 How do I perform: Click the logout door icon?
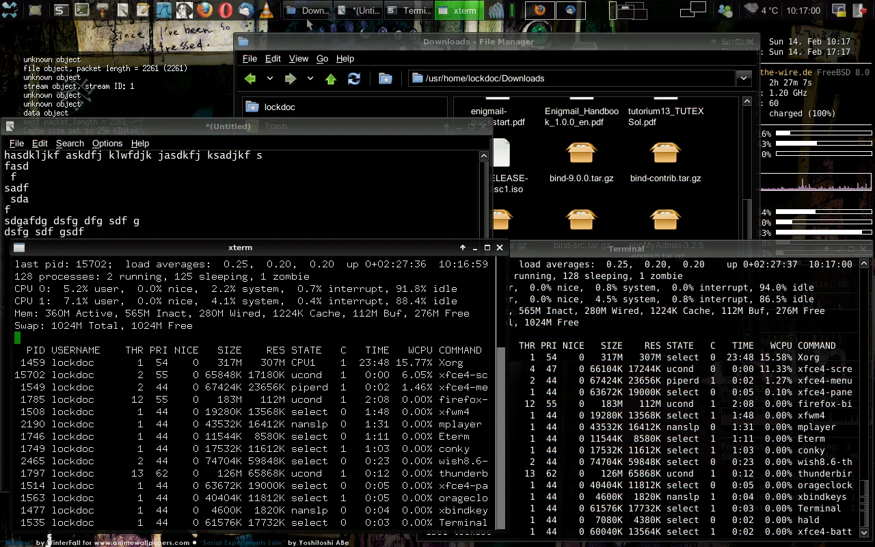pyautogui.click(x=860, y=10)
